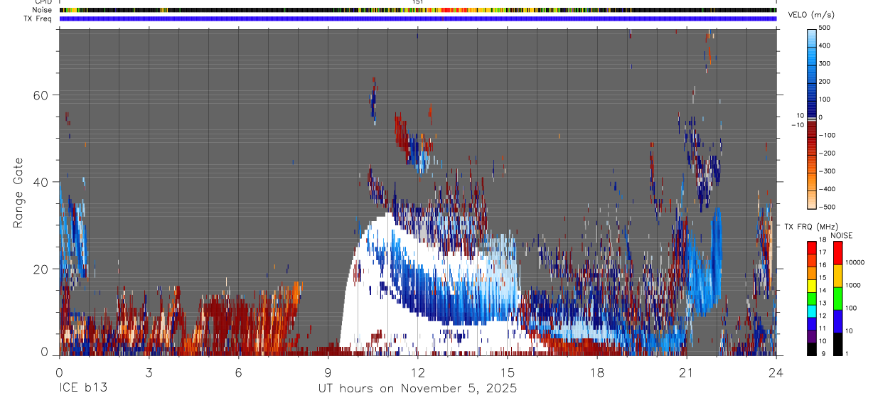The width and height of the screenshot is (873, 403).
Task: Click the 17 label on TX FRQ scale
Action: 822,252
